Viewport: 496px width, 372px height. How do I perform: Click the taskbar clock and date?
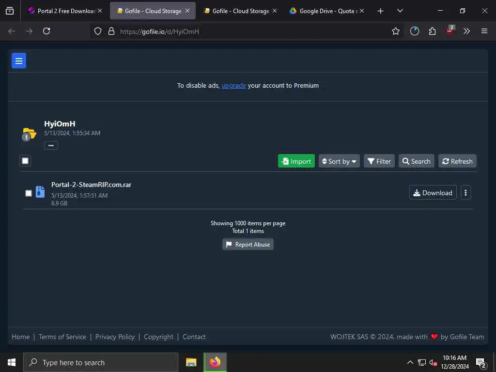454,362
